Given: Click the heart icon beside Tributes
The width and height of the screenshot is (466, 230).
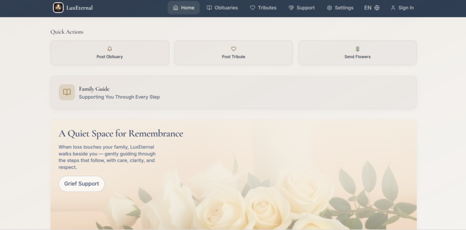Looking at the screenshot, I should [253, 8].
